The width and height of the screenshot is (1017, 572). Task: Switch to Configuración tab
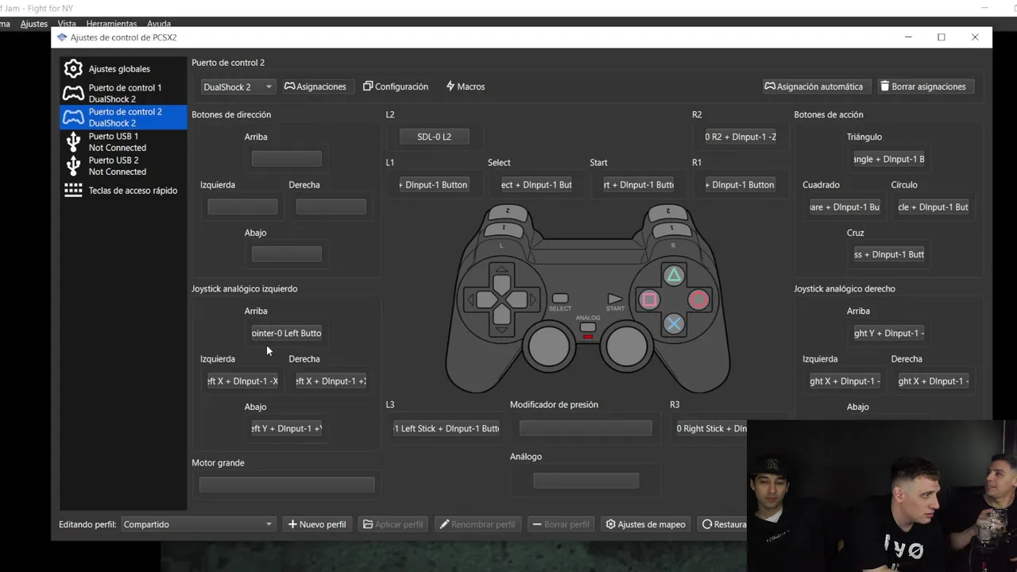(396, 87)
